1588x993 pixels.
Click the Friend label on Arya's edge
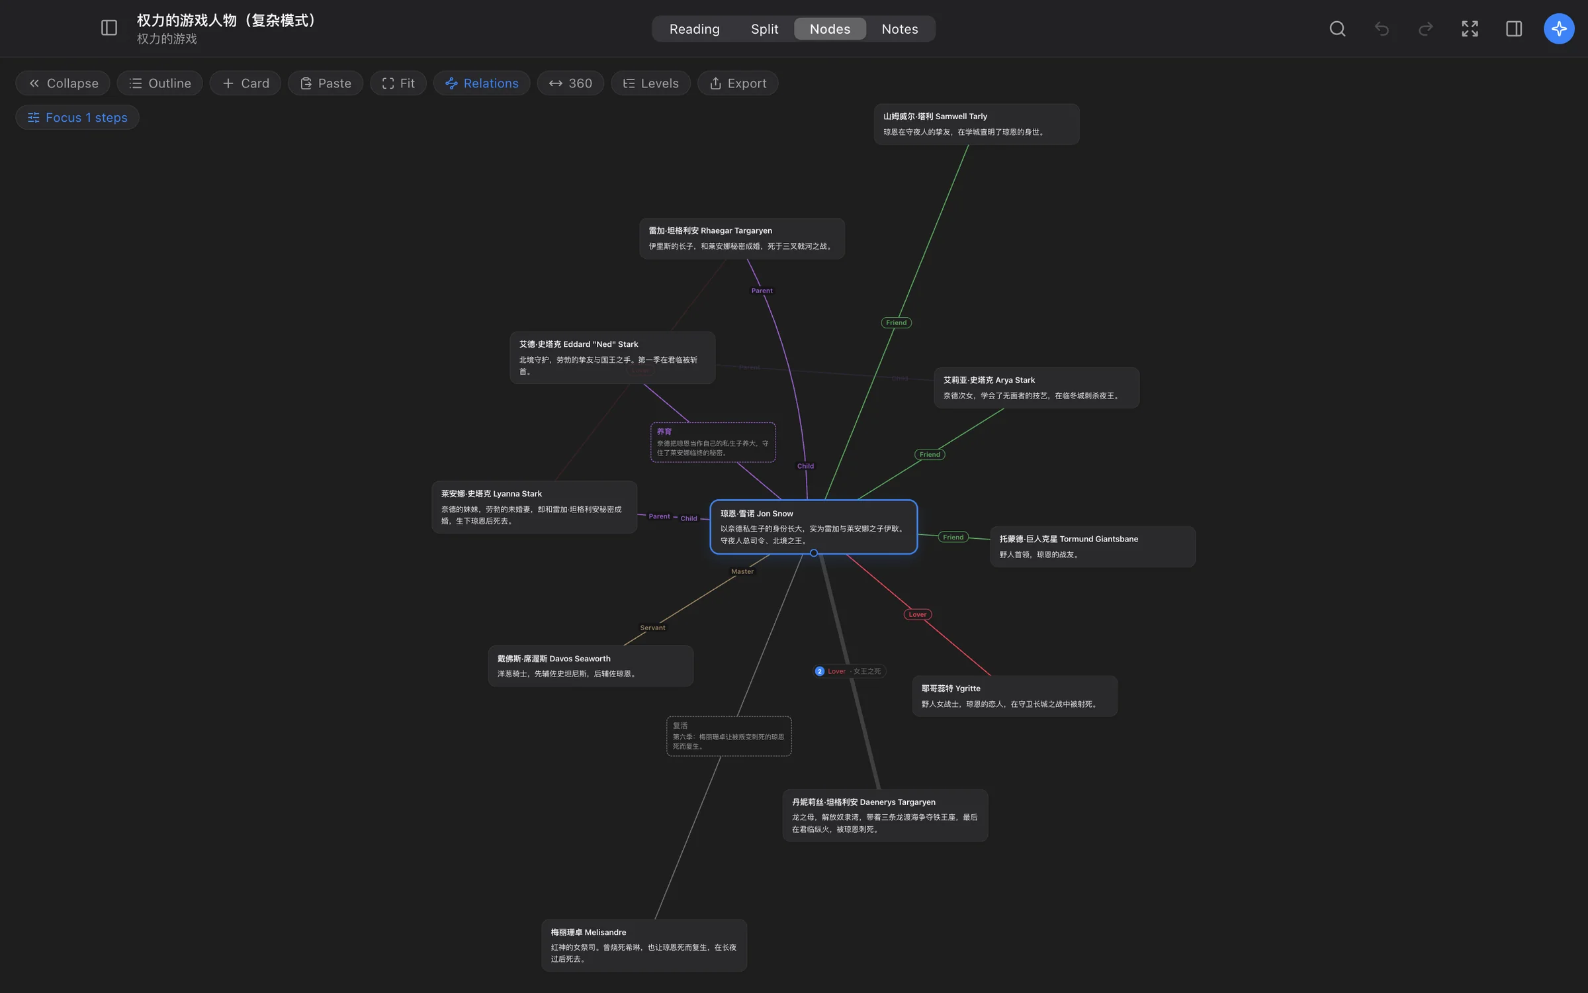click(930, 454)
